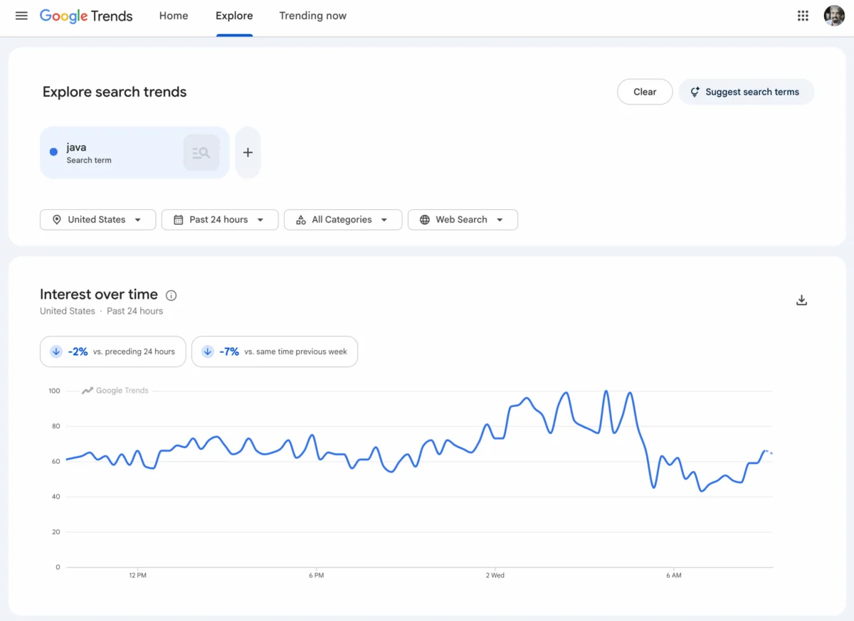Click the 6 AM axis label

[x=674, y=575]
